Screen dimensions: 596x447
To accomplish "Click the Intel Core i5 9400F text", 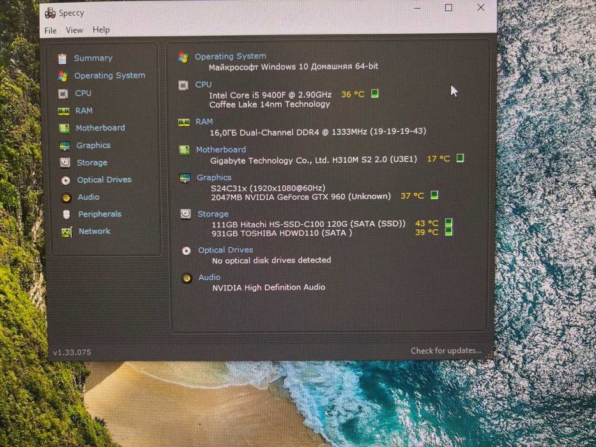I will point(270,95).
